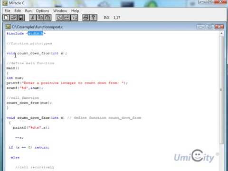
Task: Save the file using the floppy disk icon
Action: (x=21, y=18)
